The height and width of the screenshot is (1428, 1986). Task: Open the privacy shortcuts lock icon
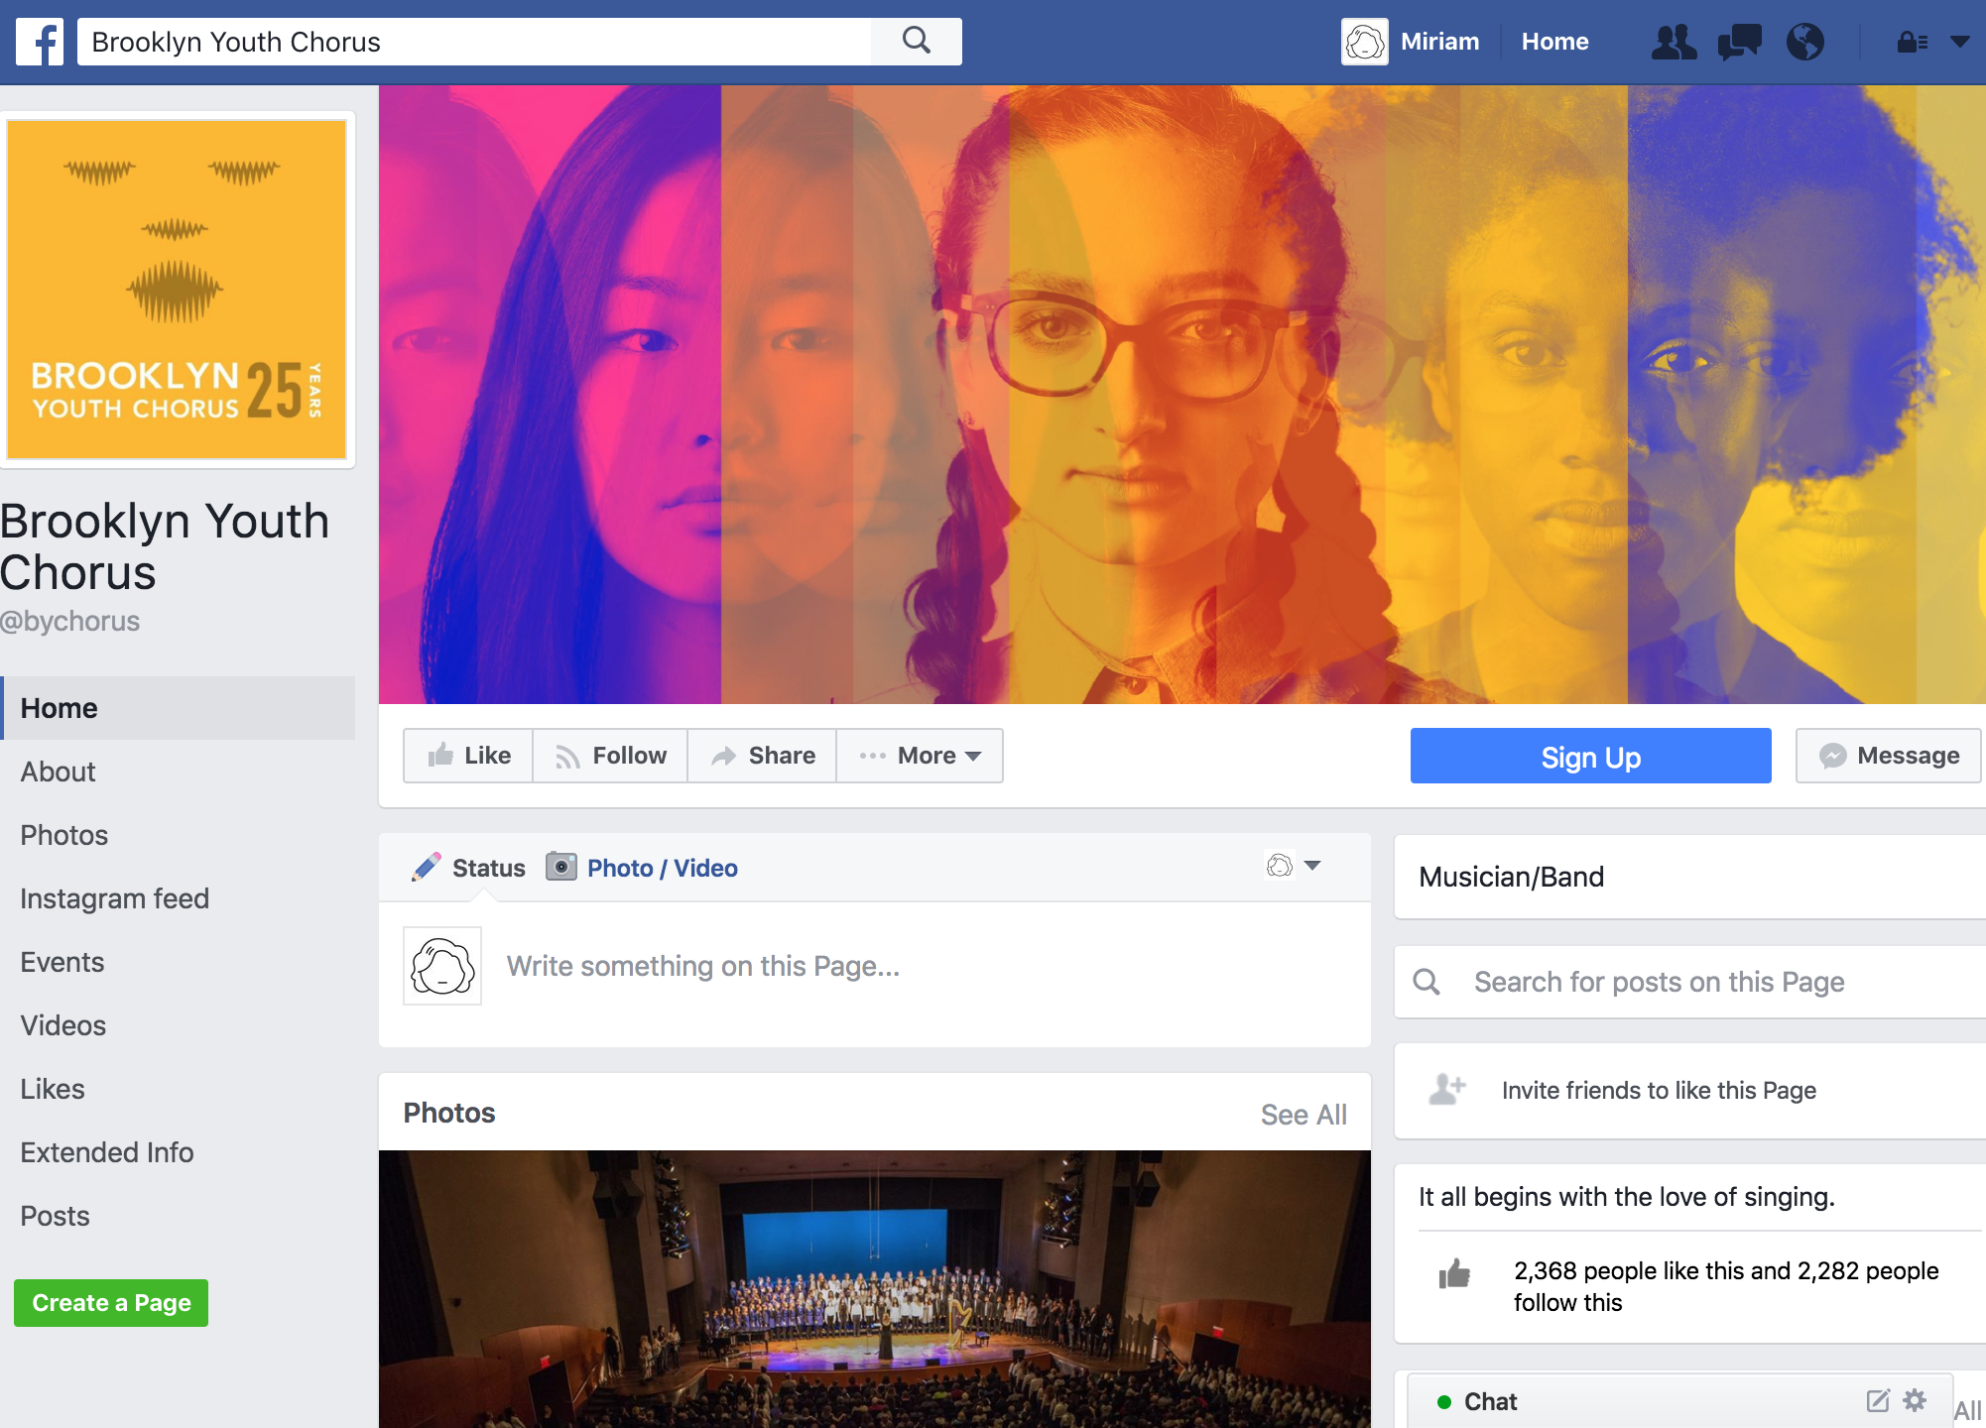[x=1913, y=42]
